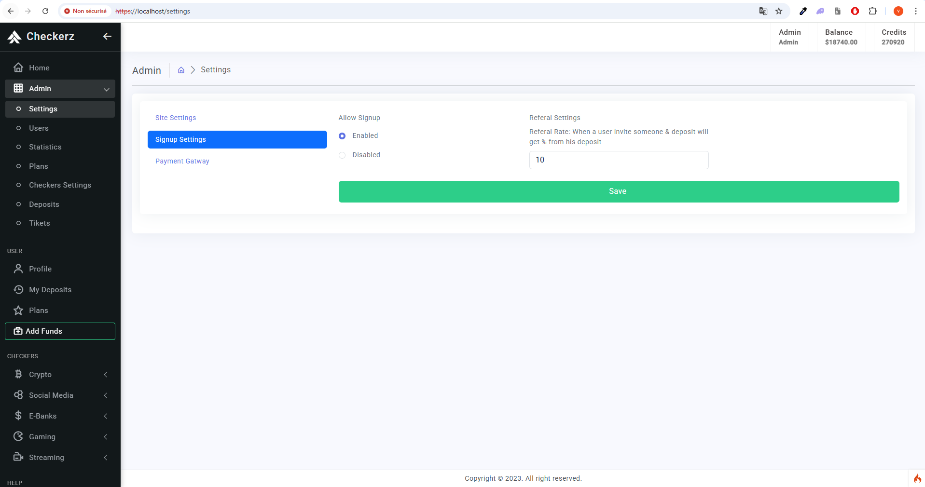Click the Admin grid icon in sidebar
The height and width of the screenshot is (487, 925).
[18, 88]
